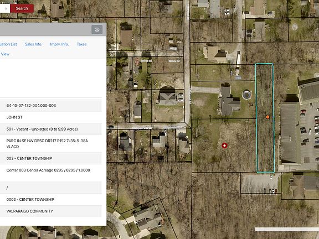Open the Sales Info. tab
The width and height of the screenshot is (319, 239).
point(33,44)
